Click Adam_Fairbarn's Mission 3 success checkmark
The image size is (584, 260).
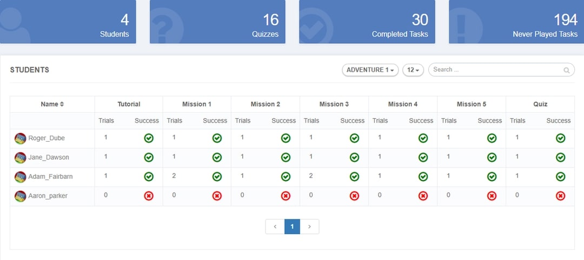click(x=354, y=177)
